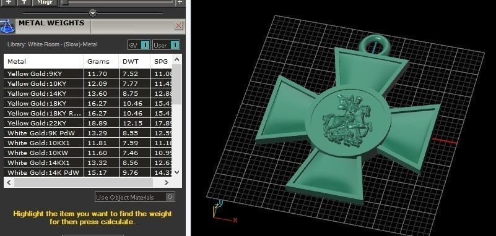Click the XYZ axis gizmo in viewport
Image resolution: width=496 pixels, height=236 pixels.
click(224, 211)
